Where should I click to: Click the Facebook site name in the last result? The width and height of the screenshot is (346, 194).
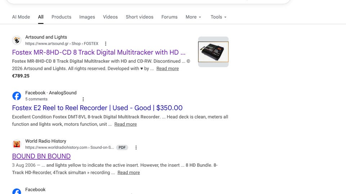[x=35, y=189]
